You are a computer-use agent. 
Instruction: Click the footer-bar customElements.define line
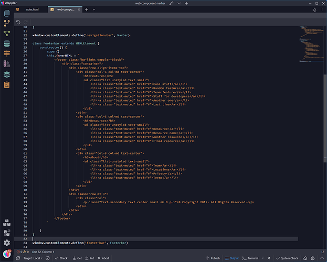pyautogui.click(x=80, y=243)
